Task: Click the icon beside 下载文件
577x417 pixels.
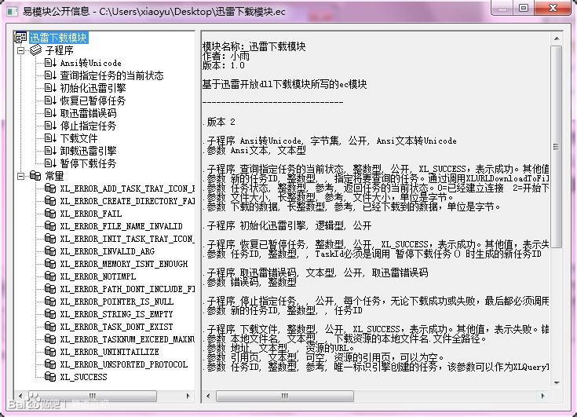Action: coord(50,137)
